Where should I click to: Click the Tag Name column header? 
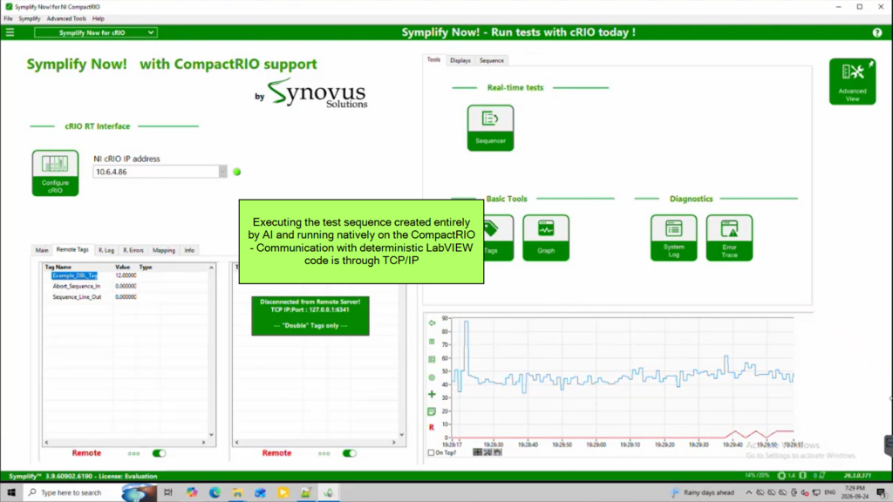58,267
